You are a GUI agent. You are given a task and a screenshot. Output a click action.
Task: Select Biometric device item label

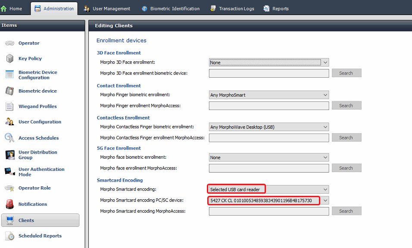click(x=37, y=91)
